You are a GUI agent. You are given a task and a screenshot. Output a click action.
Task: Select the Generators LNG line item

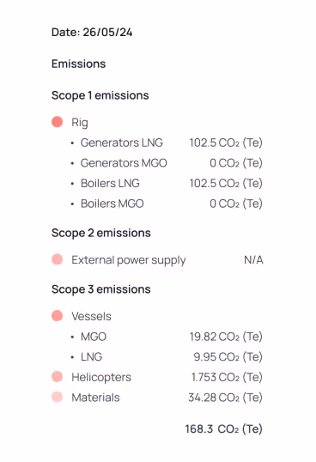(122, 143)
